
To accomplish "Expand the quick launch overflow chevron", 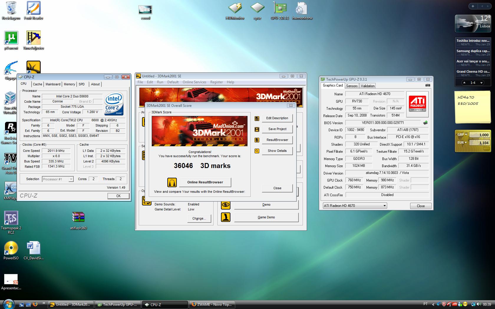I will click(44, 303).
